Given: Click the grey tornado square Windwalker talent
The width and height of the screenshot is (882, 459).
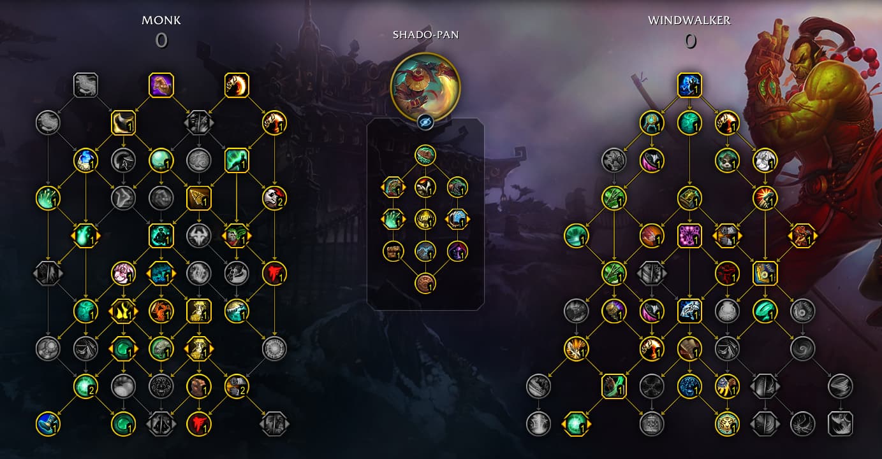Looking at the screenshot, I should (840, 423).
